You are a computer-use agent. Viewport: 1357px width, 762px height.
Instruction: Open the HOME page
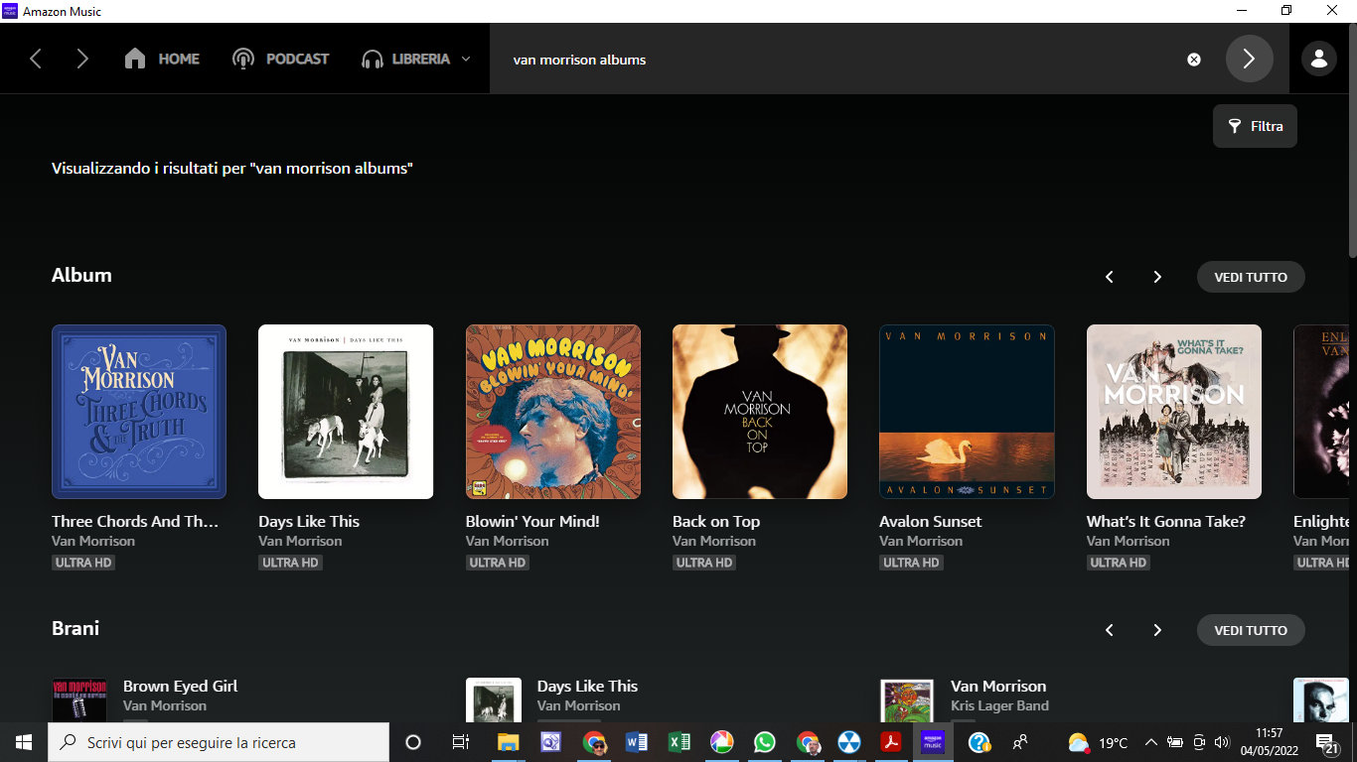click(x=162, y=59)
